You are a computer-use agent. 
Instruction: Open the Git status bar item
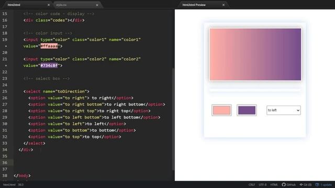tap(305, 184)
